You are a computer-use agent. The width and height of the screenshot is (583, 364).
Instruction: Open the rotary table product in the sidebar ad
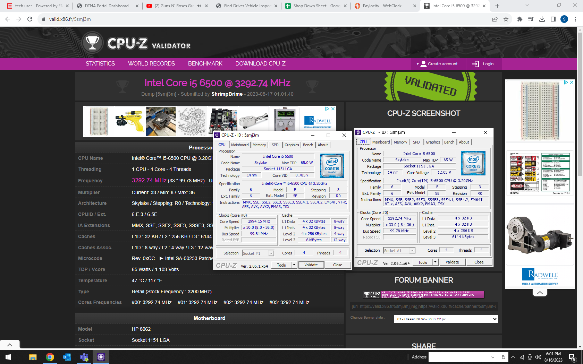(540, 235)
